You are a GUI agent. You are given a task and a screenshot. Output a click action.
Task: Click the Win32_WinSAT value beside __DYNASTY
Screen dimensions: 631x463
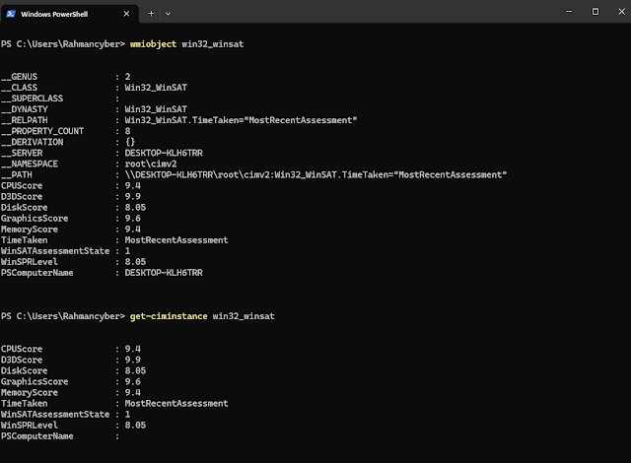(156, 109)
